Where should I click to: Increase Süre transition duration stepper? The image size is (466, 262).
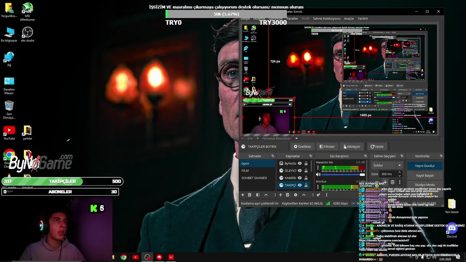(399, 172)
